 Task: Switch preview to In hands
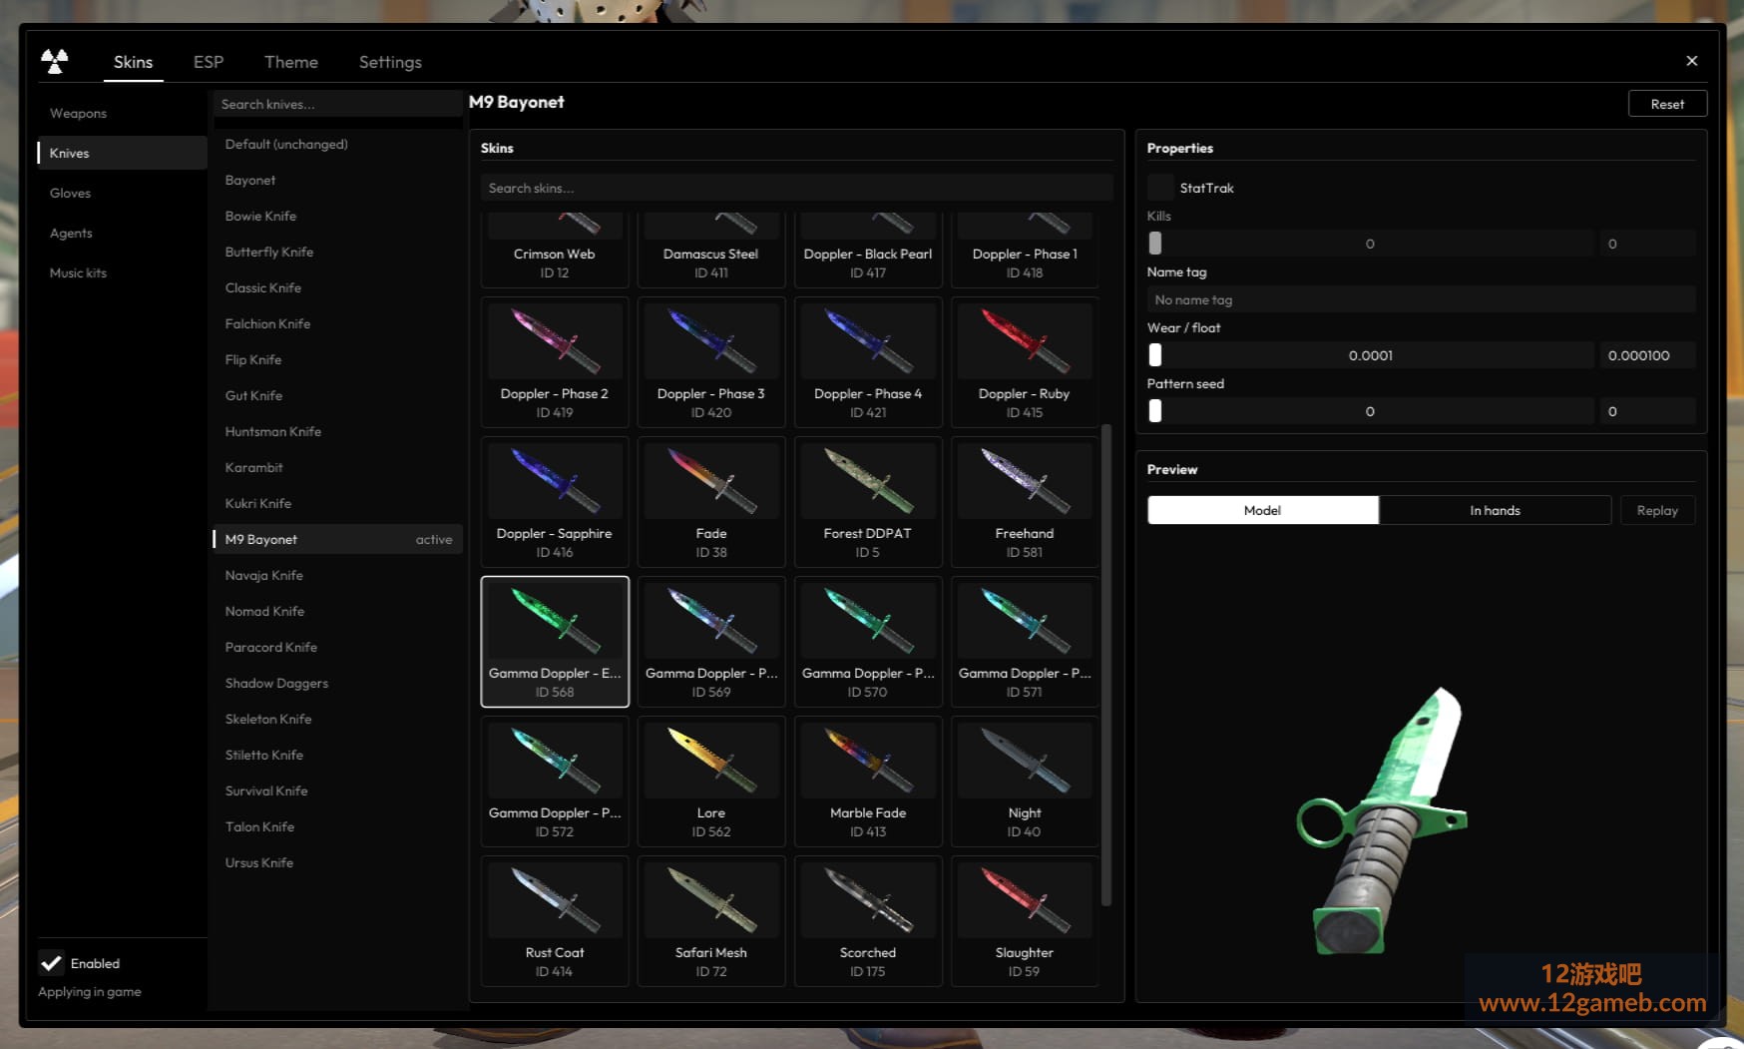[1495, 510]
